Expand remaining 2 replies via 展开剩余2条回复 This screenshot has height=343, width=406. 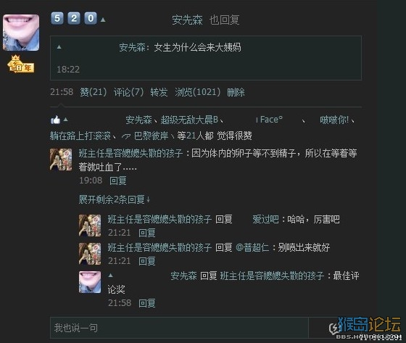pos(115,199)
